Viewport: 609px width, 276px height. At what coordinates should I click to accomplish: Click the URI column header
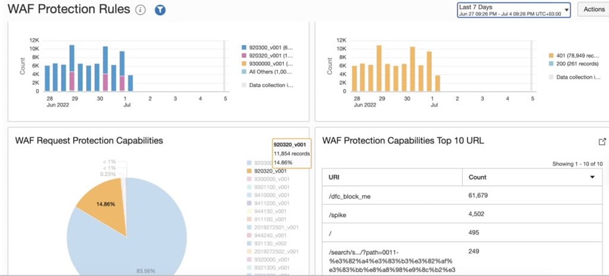334,177
